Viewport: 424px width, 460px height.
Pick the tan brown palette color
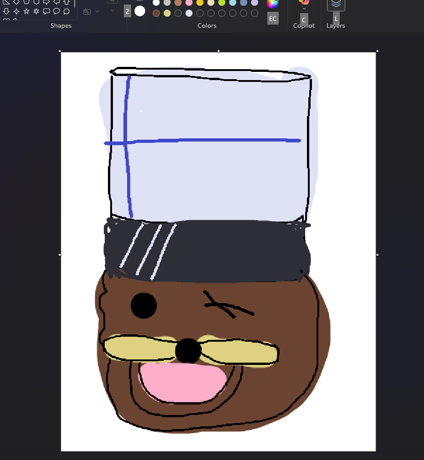tap(178, 3)
